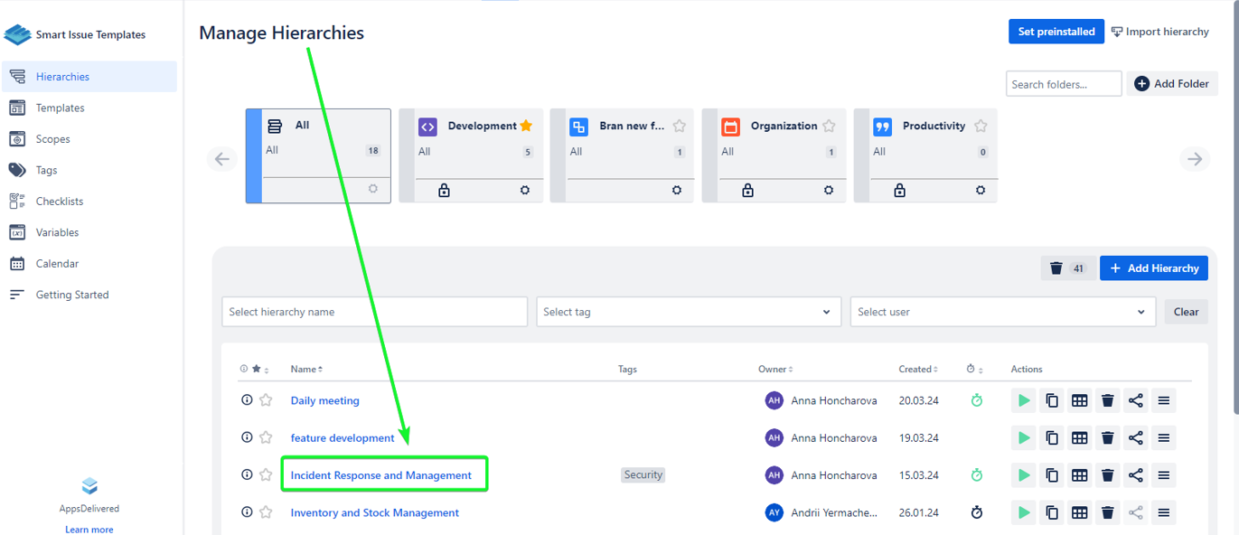This screenshot has height=535, width=1239.
Task: Focus the Search folders input field
Action: tap(1063, 84)
